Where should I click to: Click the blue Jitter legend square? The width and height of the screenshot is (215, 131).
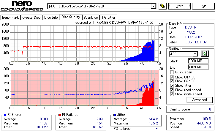(x=115, y=115)
